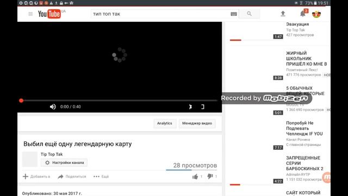Open the Tip Top Tak channel name link
This screenshot has height=196, width=348.
coord(52,154)
